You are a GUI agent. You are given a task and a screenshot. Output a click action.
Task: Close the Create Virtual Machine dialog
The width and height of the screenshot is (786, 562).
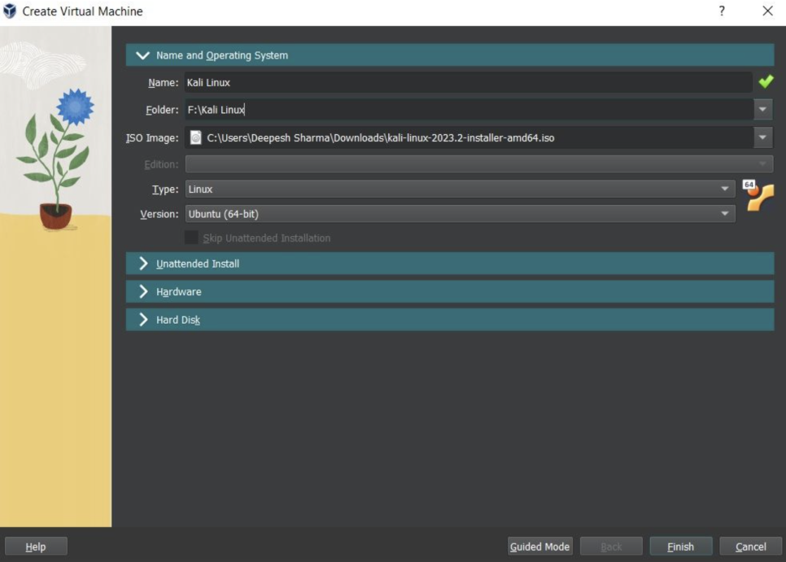point(767,11)
